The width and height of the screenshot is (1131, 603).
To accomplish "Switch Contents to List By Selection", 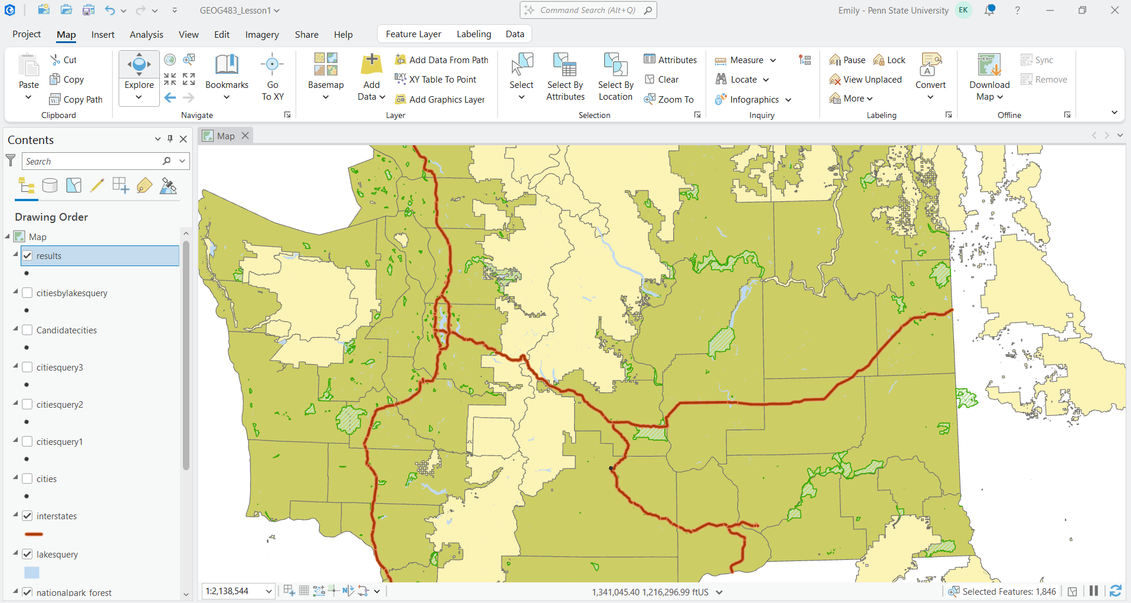I will coord(74,186).
